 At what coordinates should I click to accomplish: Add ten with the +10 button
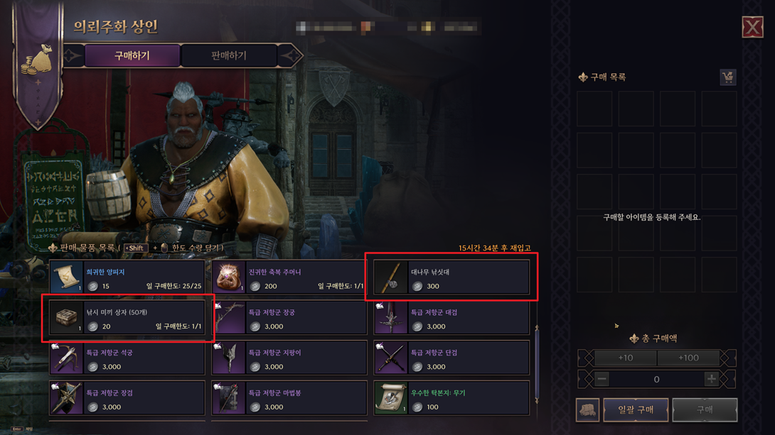pyautogui.click(x=625, y=358)
